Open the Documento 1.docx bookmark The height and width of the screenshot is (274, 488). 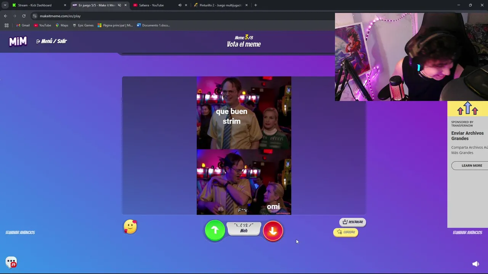pos(153,25)
